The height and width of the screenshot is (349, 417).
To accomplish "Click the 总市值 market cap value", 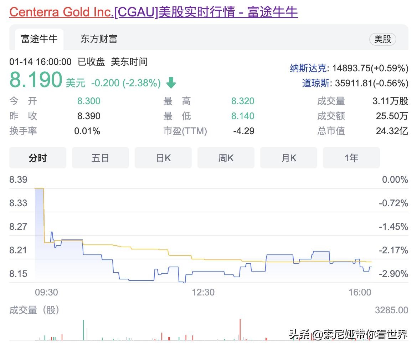I will point(392,131).
